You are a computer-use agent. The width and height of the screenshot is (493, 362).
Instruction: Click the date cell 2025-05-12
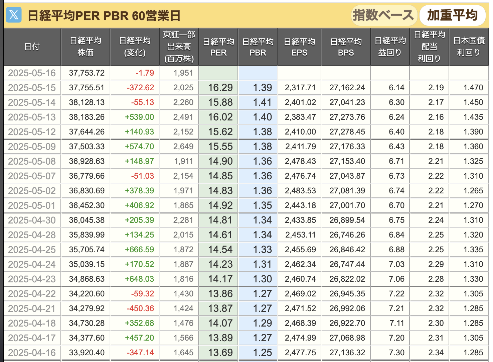pos(32,132)
